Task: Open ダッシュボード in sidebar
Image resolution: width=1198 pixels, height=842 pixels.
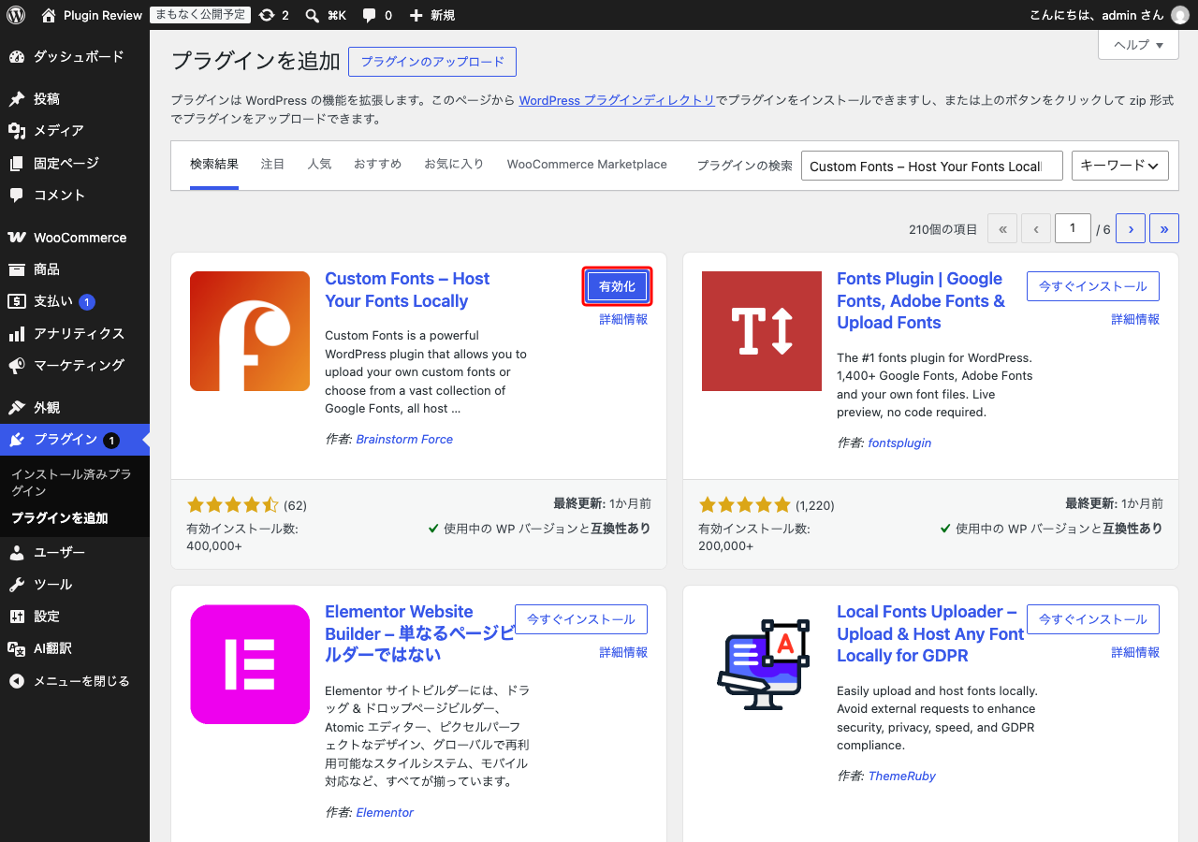Action: point(75,57)
